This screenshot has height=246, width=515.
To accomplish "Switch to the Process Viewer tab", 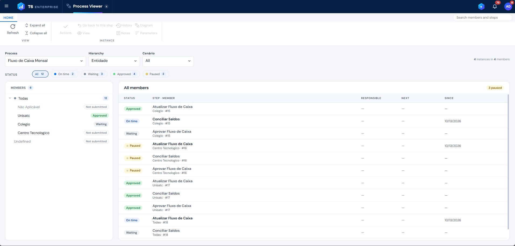I will 88,6.
